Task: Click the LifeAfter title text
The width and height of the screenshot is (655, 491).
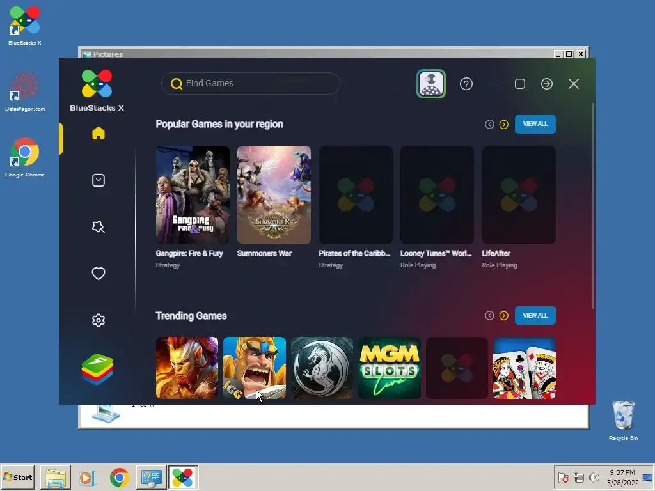Action: point(496,253)
